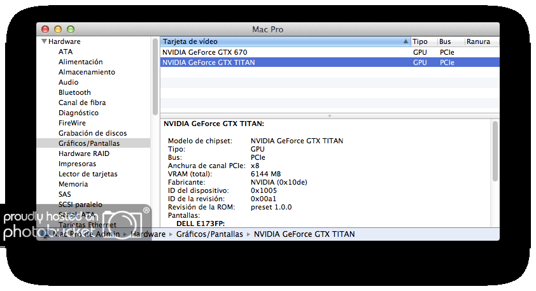Image resolution: width=536 pixels, height=291 pixels.
Task: Collapse the Hardware disclosure triangle
Action: (x=44, y=41)
